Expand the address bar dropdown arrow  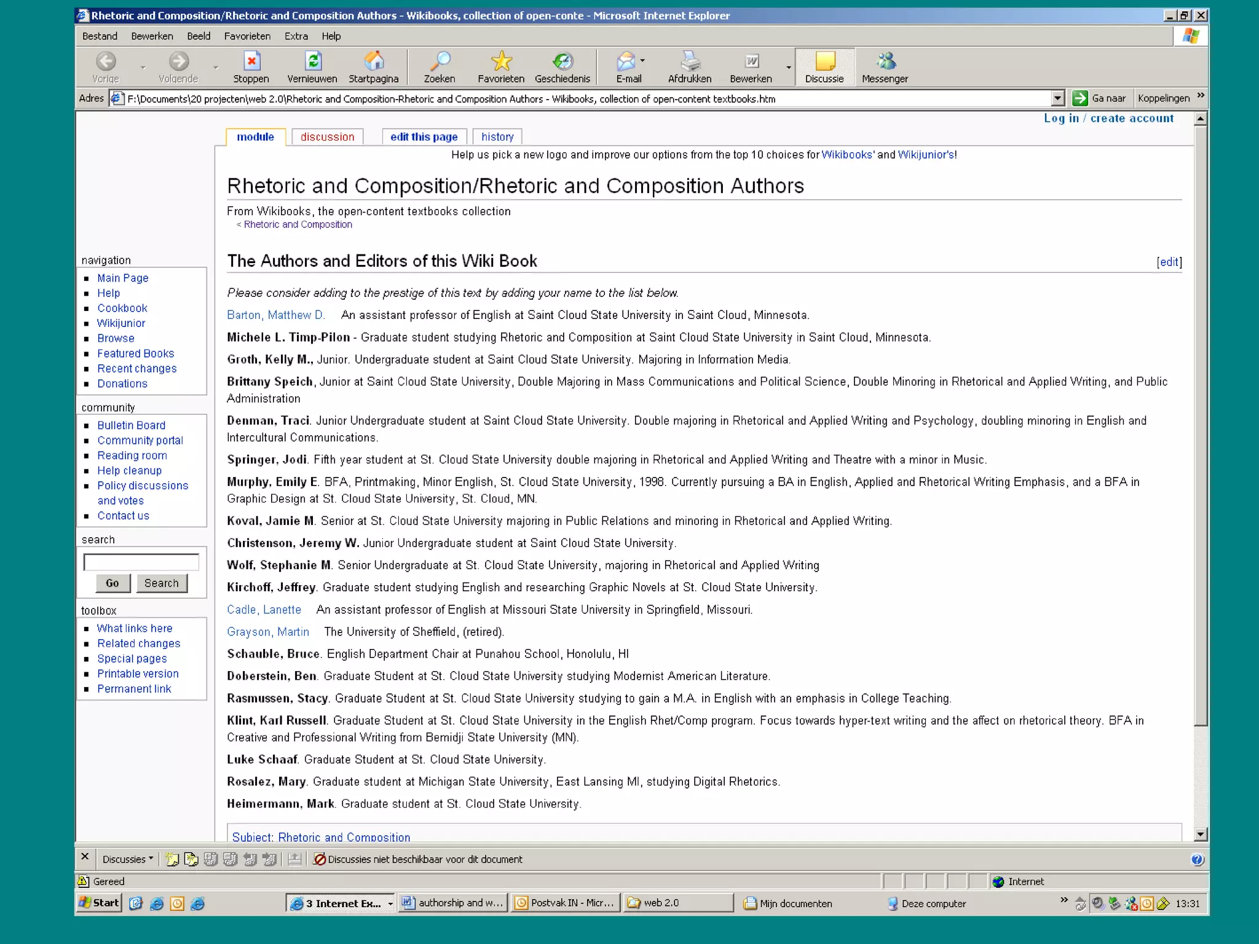[1057, 98]
